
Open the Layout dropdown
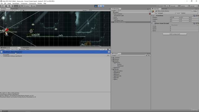[193, 6]
